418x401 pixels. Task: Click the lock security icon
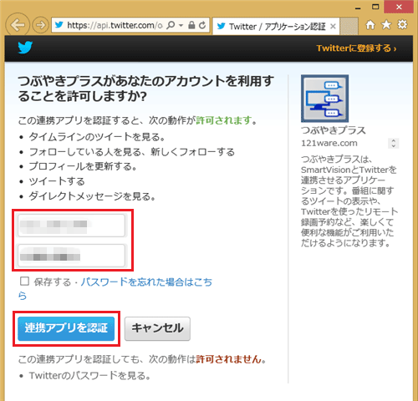[191, 25]
